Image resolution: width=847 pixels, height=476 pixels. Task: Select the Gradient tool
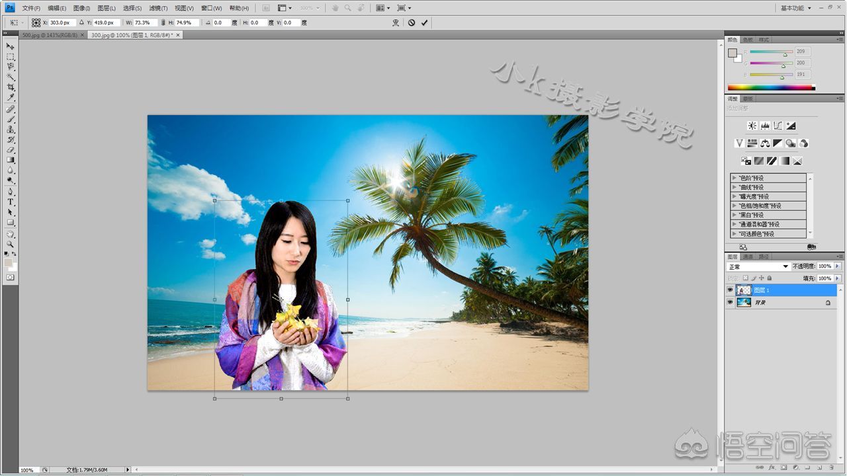(11, 160)
